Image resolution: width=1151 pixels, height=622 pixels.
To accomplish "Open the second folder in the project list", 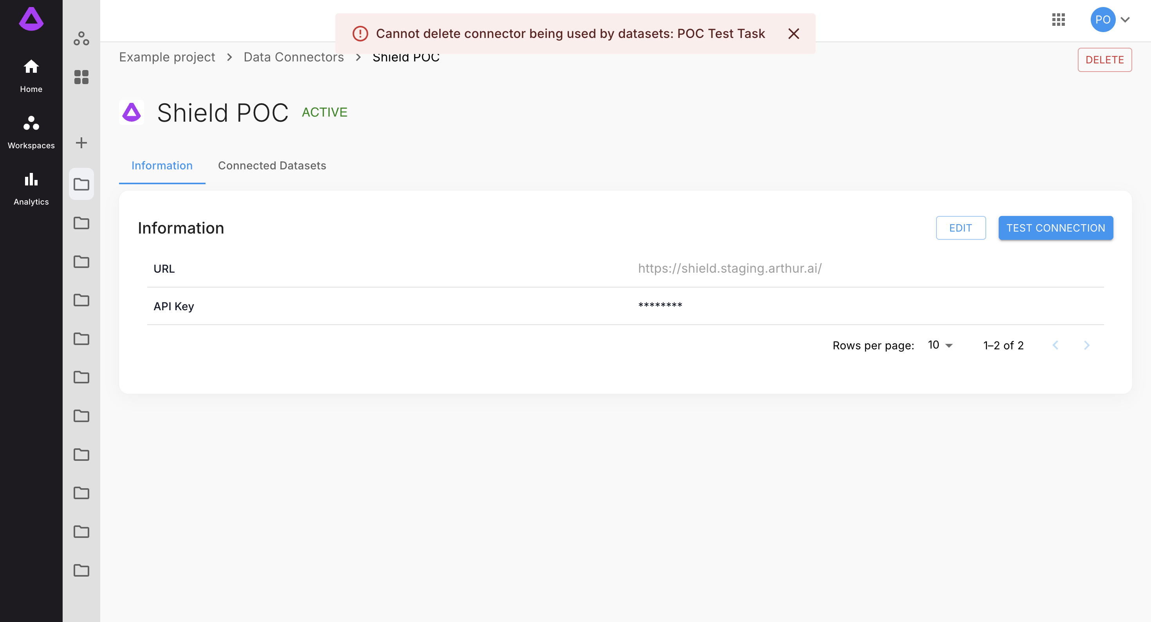I will [x=81, y=223].
